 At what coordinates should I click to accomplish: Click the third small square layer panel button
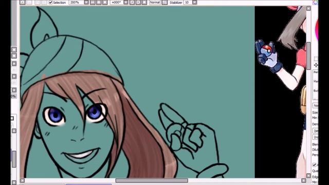pos(14,64)
